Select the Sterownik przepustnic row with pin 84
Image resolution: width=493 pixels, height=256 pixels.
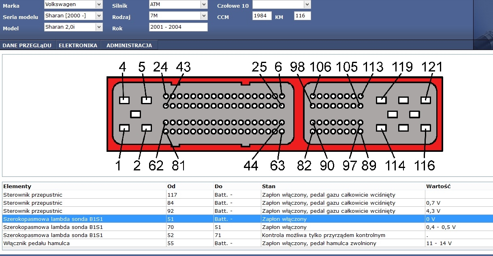[248, 203]
